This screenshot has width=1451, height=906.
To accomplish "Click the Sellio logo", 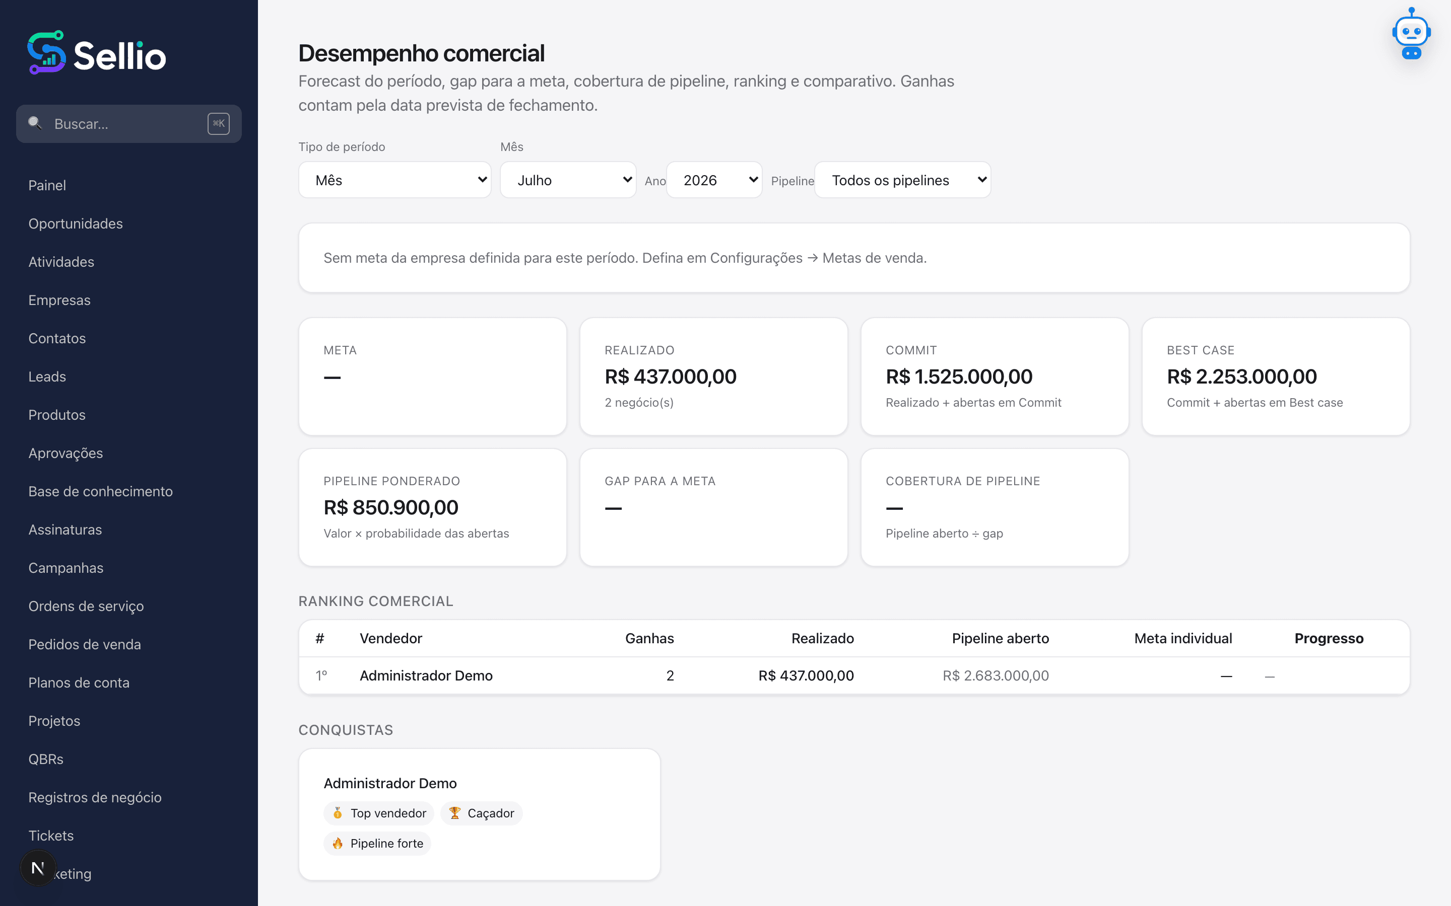I will coord(97,53).
